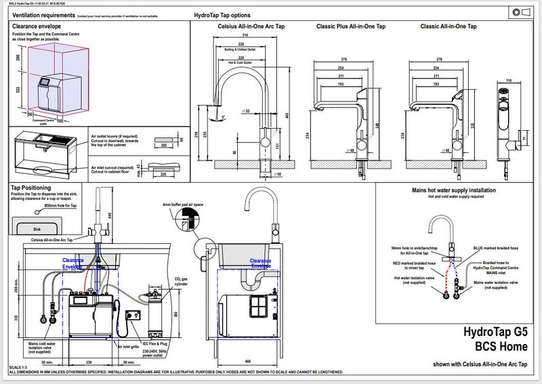Click the "ALL DIMENSIONS IN MM" footer disclaimer

point(176,372)
